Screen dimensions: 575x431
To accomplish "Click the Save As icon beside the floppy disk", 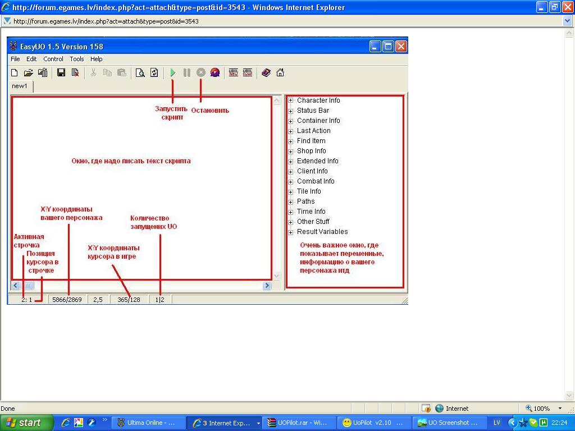I will (75, 72).
